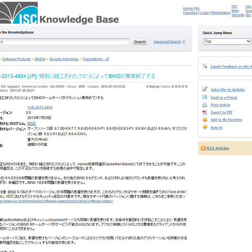Click Print Article link
Screen dimensions: 252x252
[220, 105]
